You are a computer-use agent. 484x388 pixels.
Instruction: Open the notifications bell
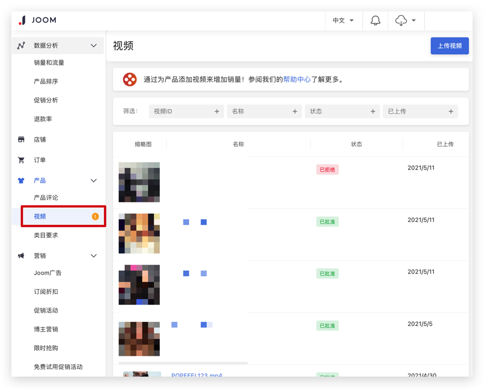pyautogui.click(x=375, y=20)
